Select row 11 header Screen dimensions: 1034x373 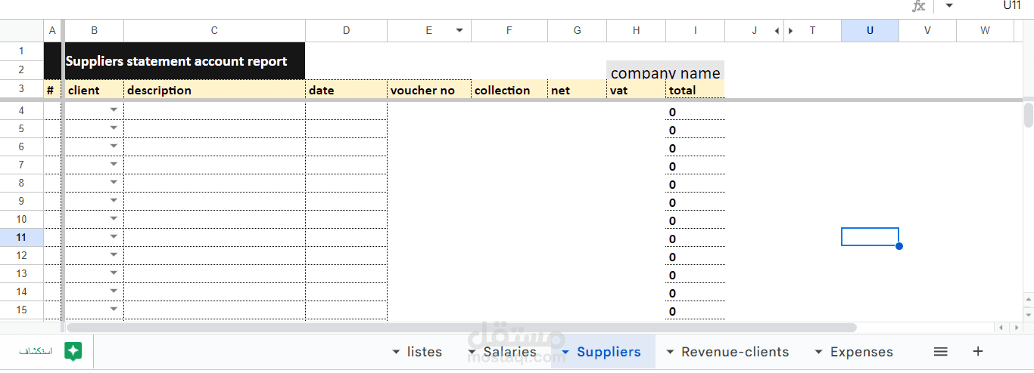pyautogui.click(x=21, y=237)
